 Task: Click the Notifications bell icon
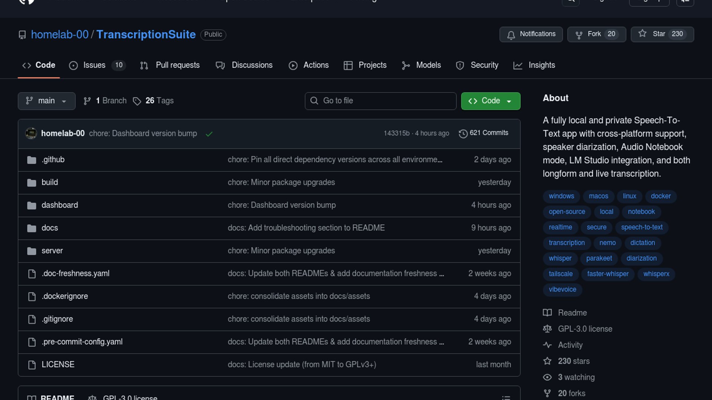511,35
